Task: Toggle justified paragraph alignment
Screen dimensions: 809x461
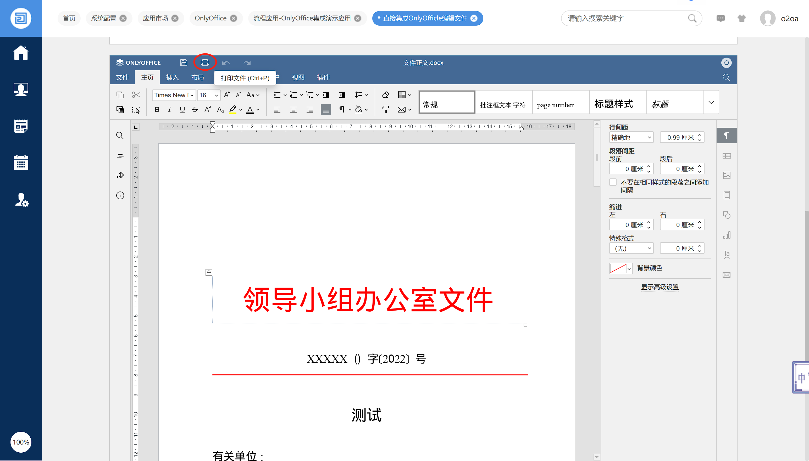Action: pyautogui.click(x=326, y=110)
